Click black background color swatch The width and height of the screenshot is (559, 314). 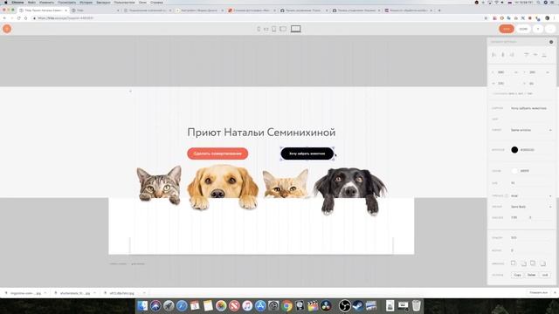[514, 150]
